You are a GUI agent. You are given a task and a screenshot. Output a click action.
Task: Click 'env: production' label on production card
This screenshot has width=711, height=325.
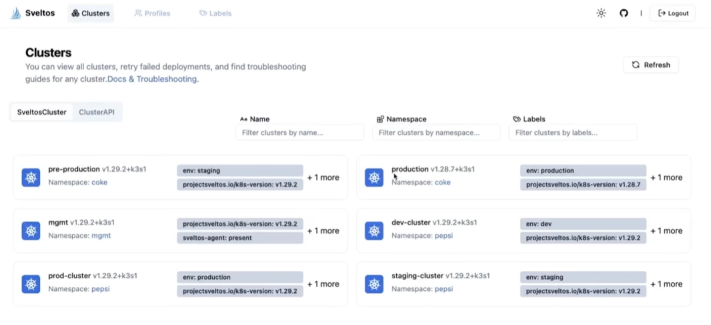point(583,170)
